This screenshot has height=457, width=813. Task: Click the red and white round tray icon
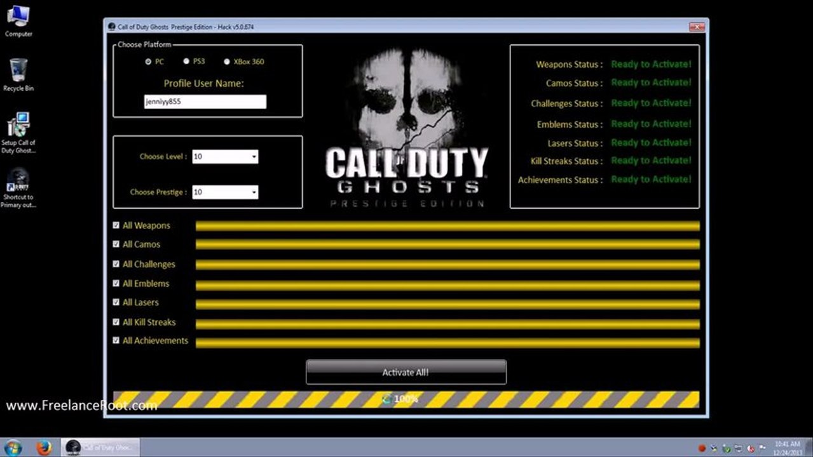coord(751,448)
